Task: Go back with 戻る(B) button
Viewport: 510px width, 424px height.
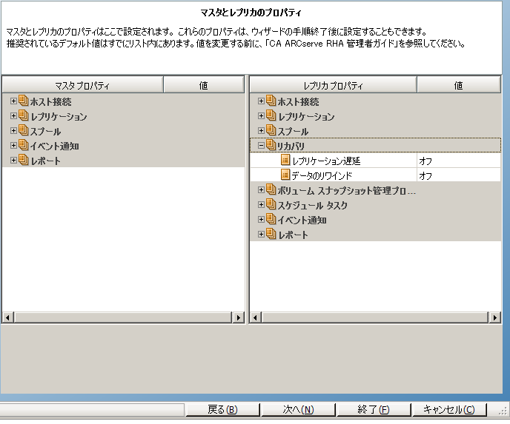Action: click(x=222, y=409)
